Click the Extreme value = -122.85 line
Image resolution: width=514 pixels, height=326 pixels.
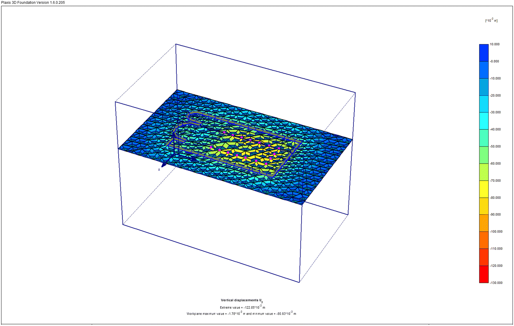pyautogui.click(x=242, y=307)
